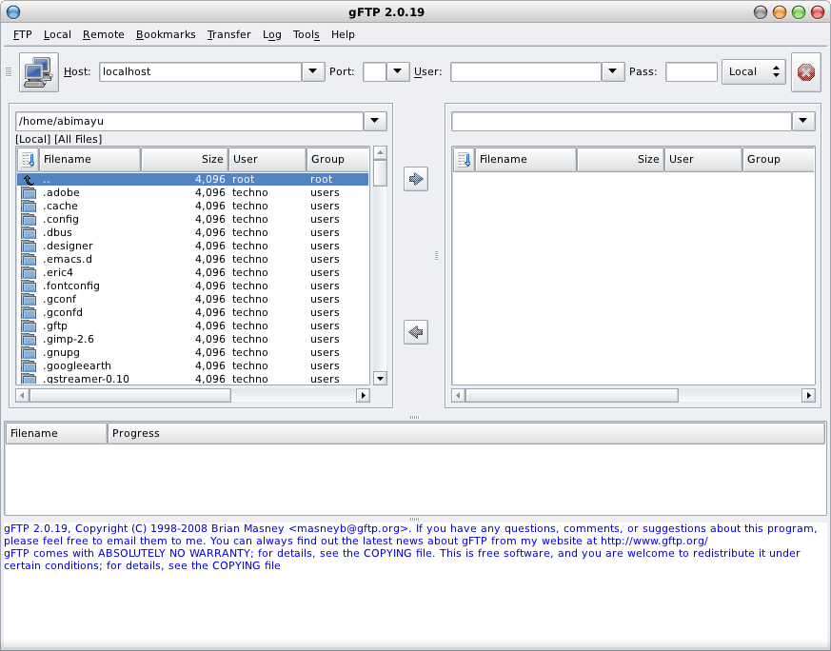Sort local files by Filename header
The image size is (831, 651).
click(90, 160)
